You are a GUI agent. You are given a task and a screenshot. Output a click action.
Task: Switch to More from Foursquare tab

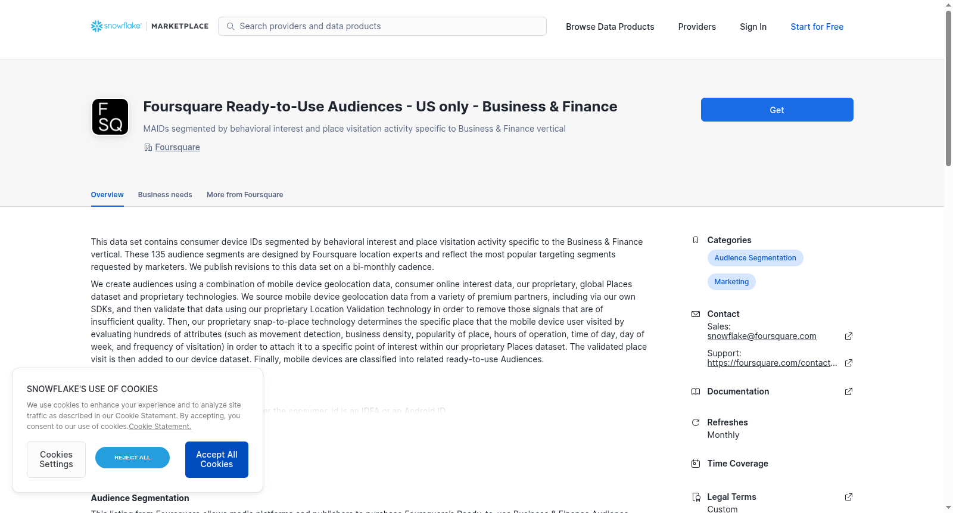245,195
